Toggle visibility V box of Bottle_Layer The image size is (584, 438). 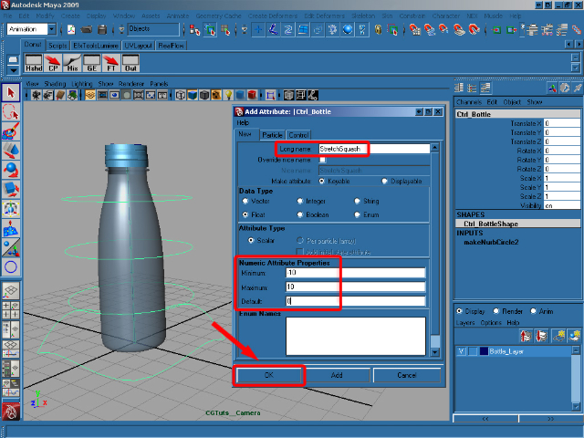(x=461, y=350)
